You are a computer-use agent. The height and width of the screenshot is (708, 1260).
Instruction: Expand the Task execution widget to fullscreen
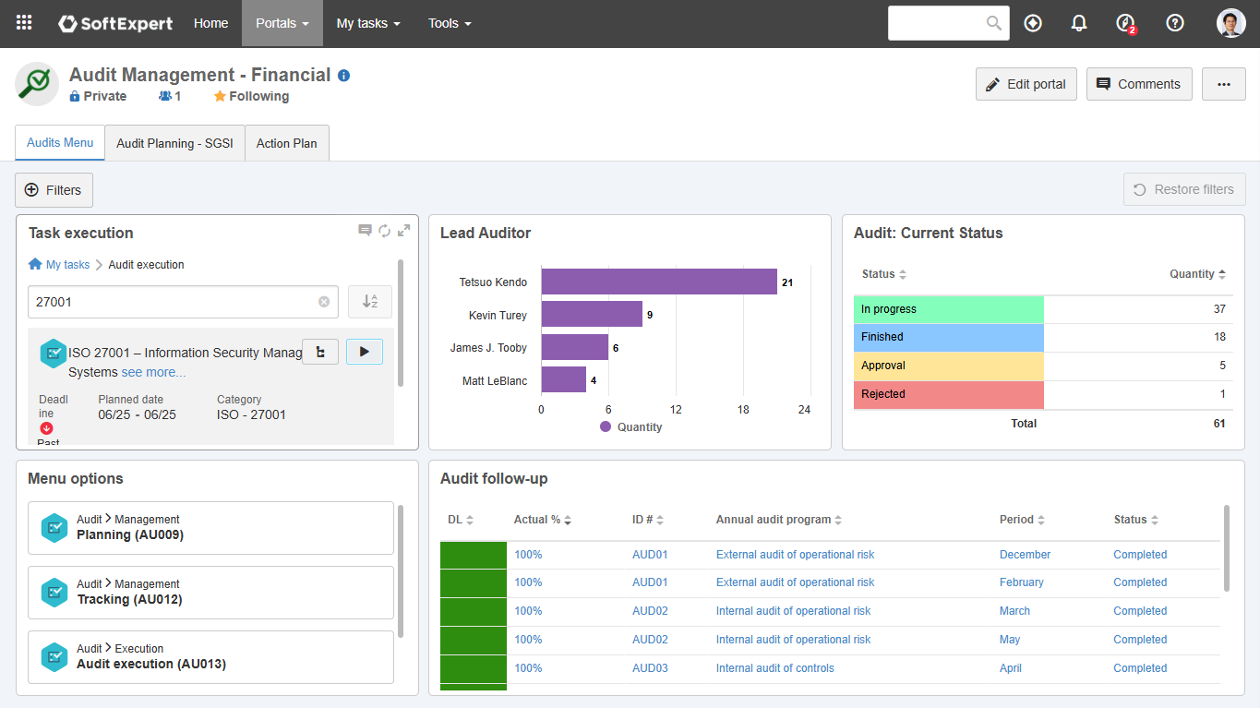404,231
